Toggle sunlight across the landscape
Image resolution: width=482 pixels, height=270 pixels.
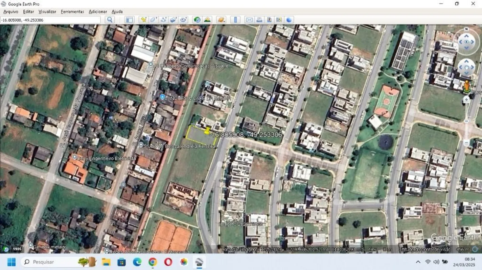(207, 20)
